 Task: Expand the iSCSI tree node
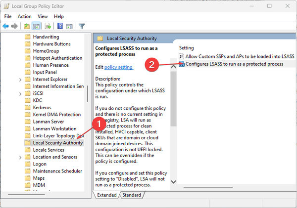click(x=20, y=93)
